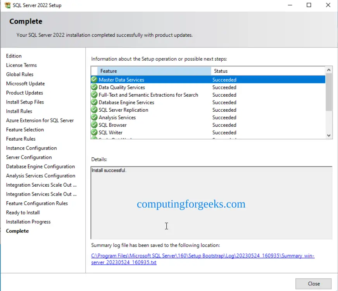Select the Database Engine Services row
Viewport: 338px width, 291px height.
pos(208,102)
